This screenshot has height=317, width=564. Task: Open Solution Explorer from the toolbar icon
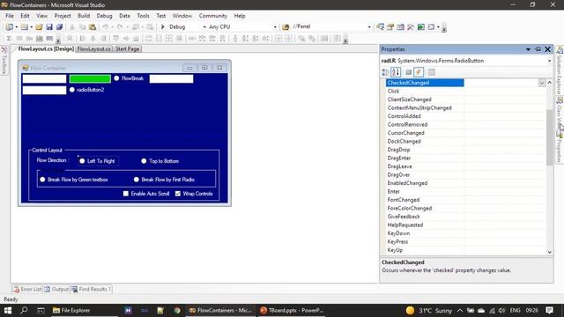click(x=380, y=27)
